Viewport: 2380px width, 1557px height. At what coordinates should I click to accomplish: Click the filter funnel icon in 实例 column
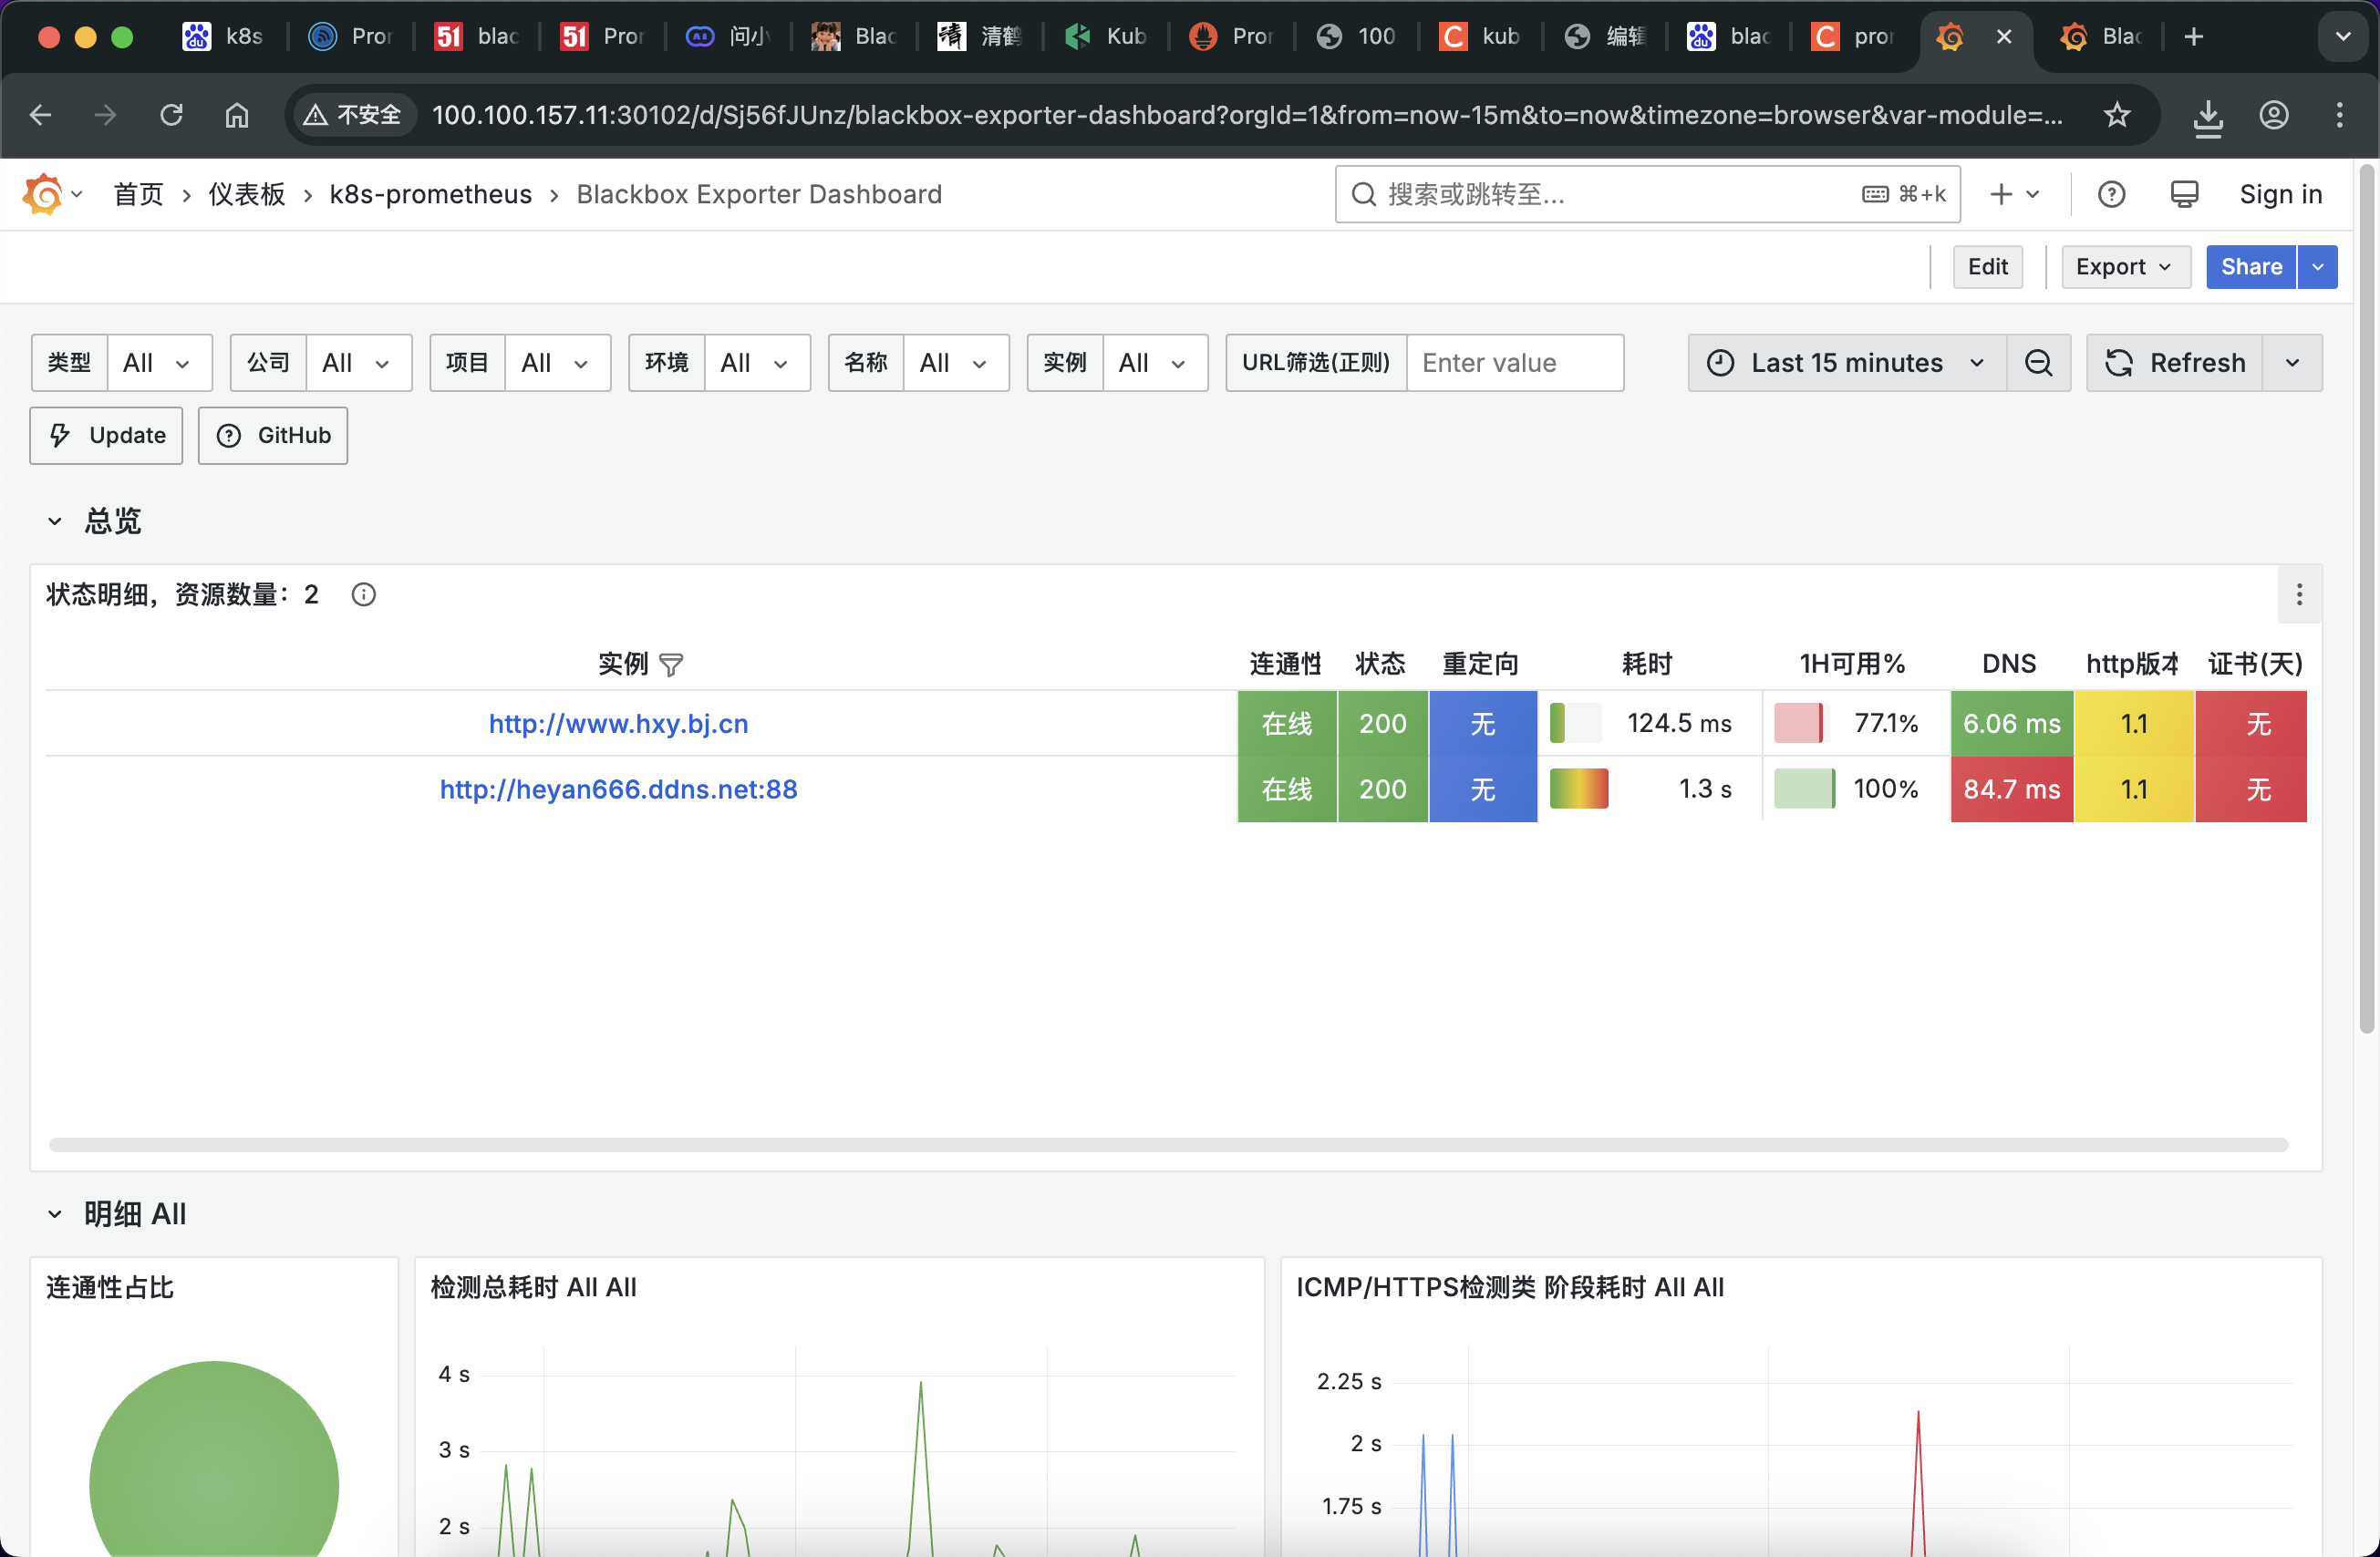(x=671, y=665)
